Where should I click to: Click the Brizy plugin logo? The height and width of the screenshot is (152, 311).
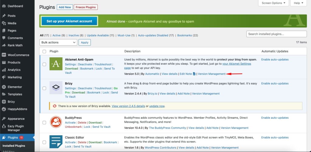56,88
